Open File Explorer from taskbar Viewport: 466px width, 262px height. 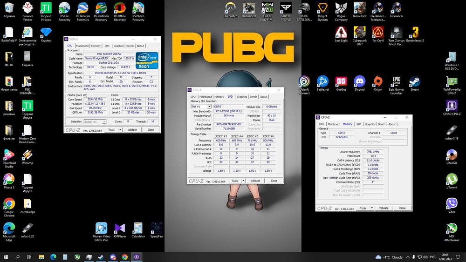click(41, 257)
